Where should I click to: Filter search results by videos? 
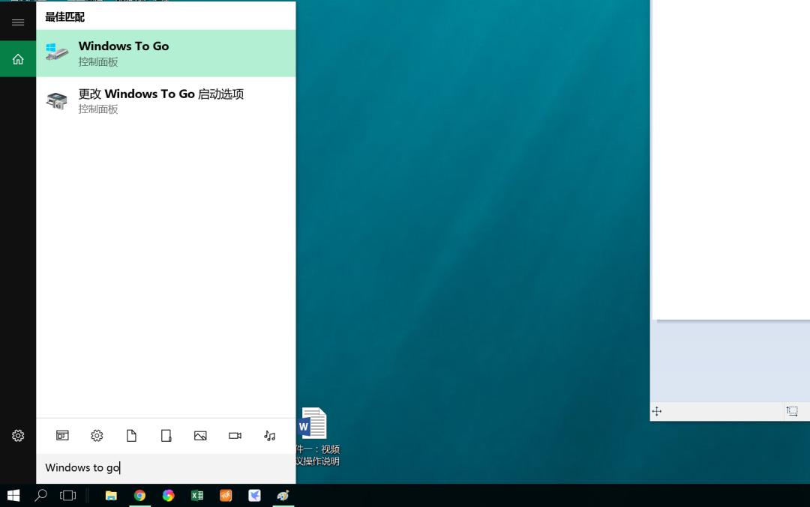pyautogui.click(x=235, y=436)
